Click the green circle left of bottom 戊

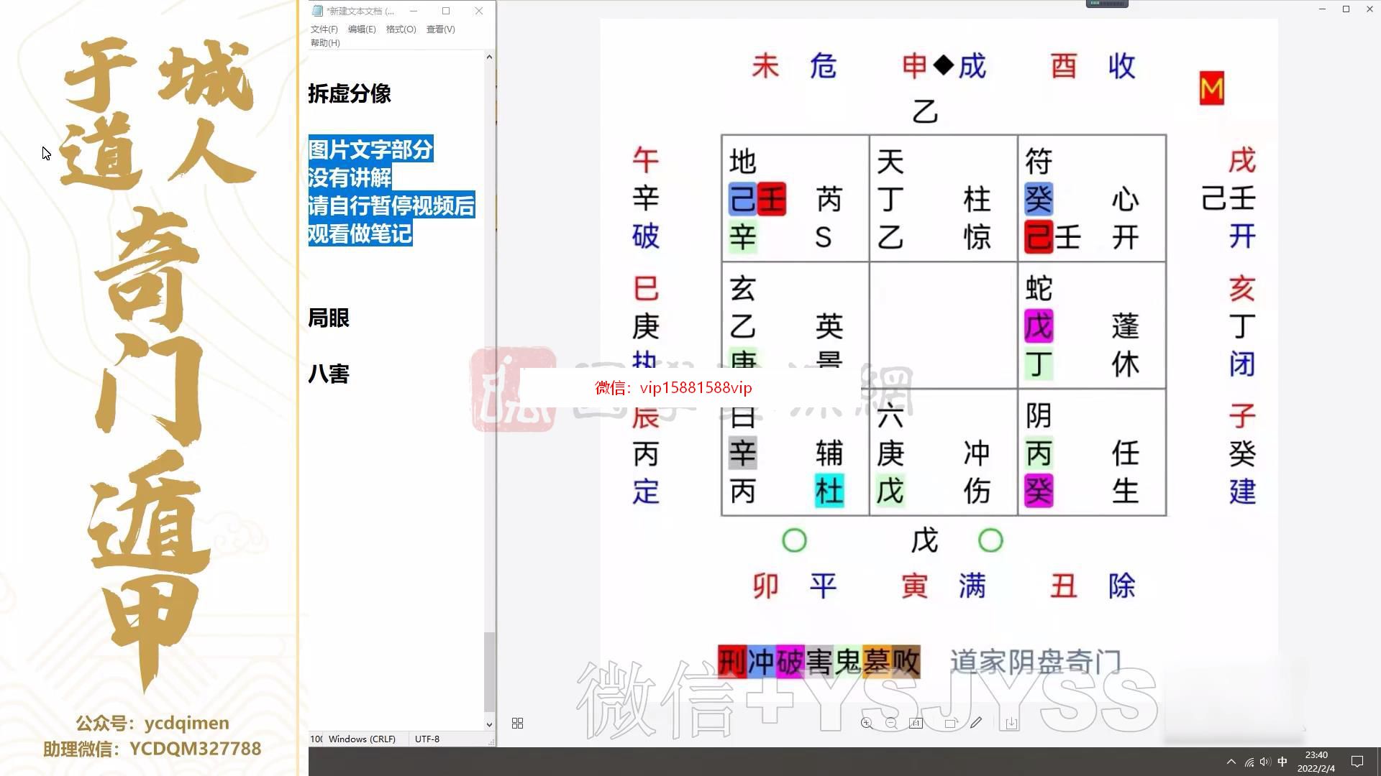[794, 540]
